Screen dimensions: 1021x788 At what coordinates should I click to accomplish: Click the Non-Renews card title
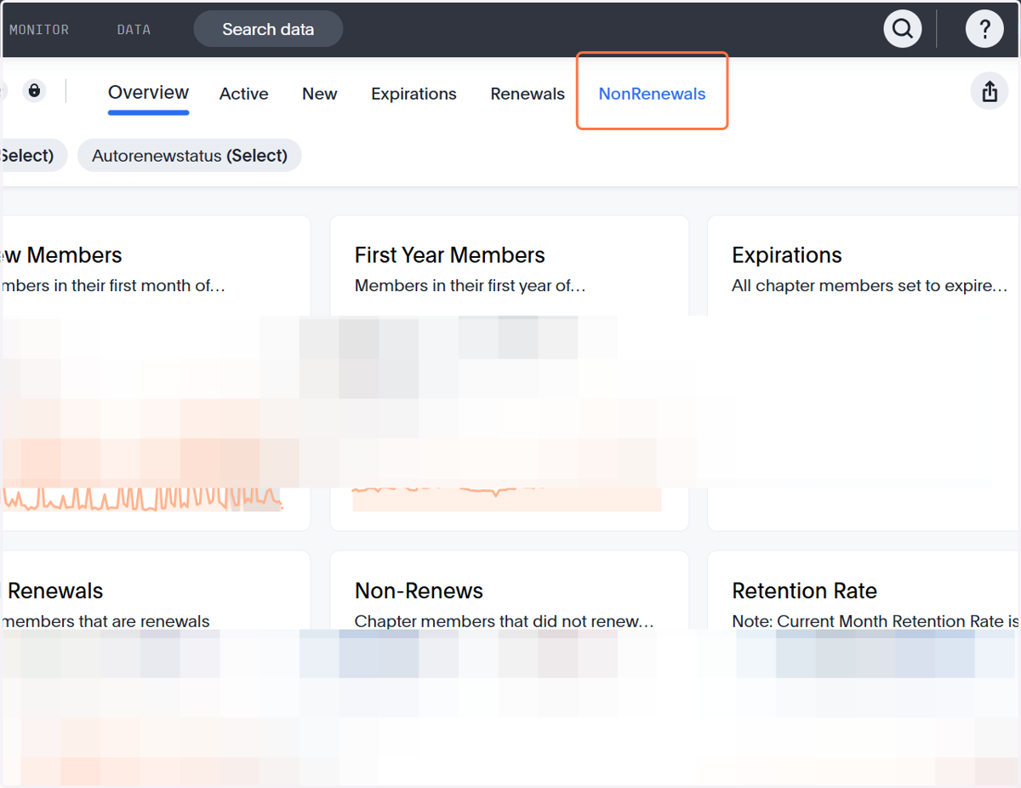coord(419,591)
